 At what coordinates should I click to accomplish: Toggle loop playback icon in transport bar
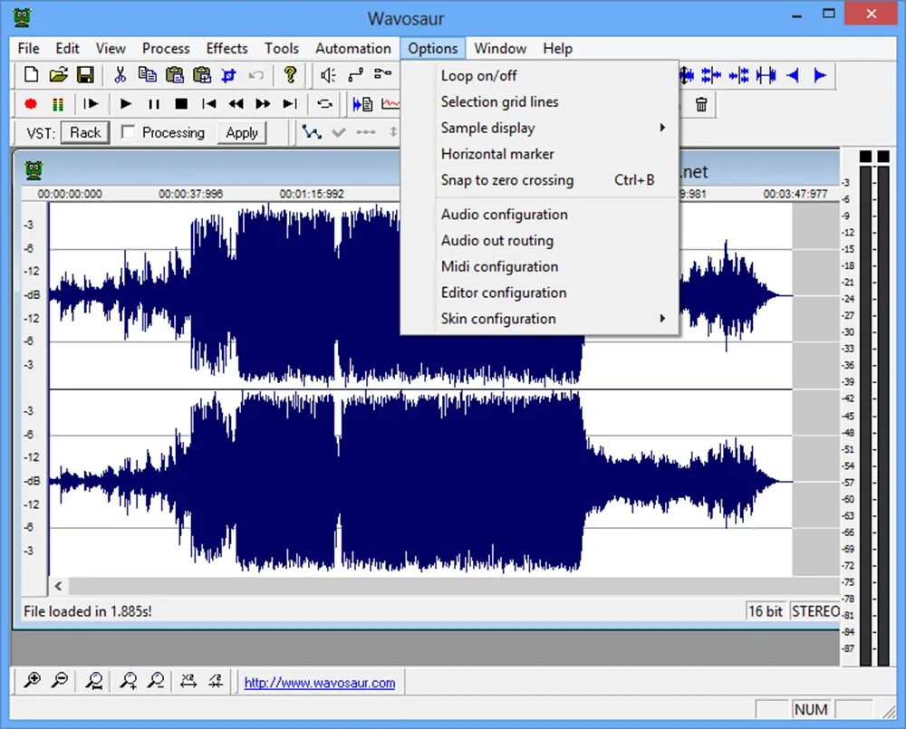point(324,104)
